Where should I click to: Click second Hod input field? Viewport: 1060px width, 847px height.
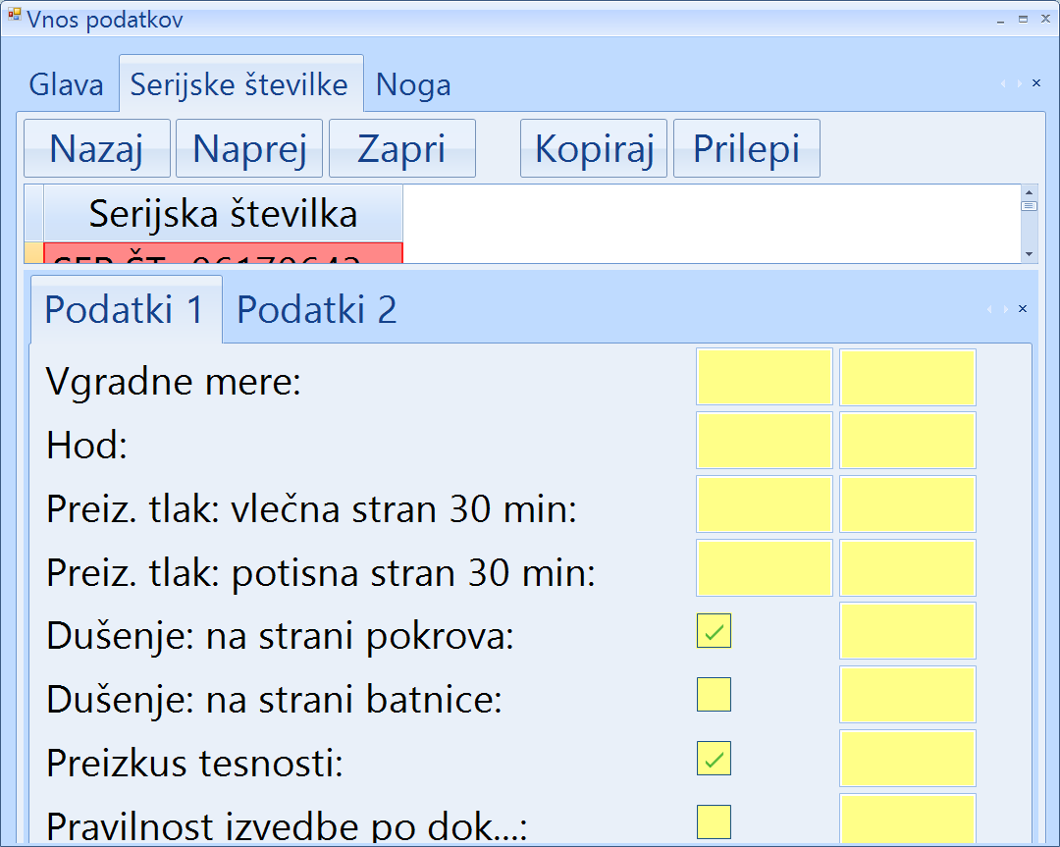point(907,441)
